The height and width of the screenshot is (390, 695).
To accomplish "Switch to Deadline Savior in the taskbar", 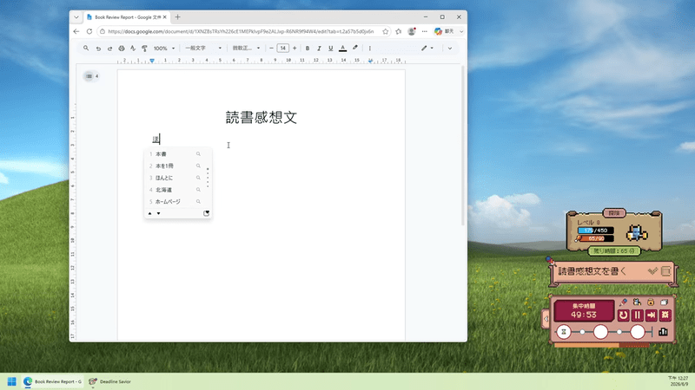I will 110,381.
